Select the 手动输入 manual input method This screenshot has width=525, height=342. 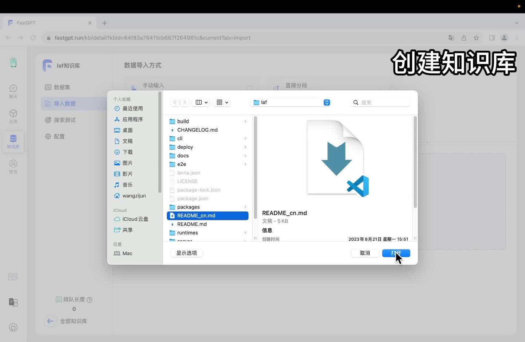[153, 85]
